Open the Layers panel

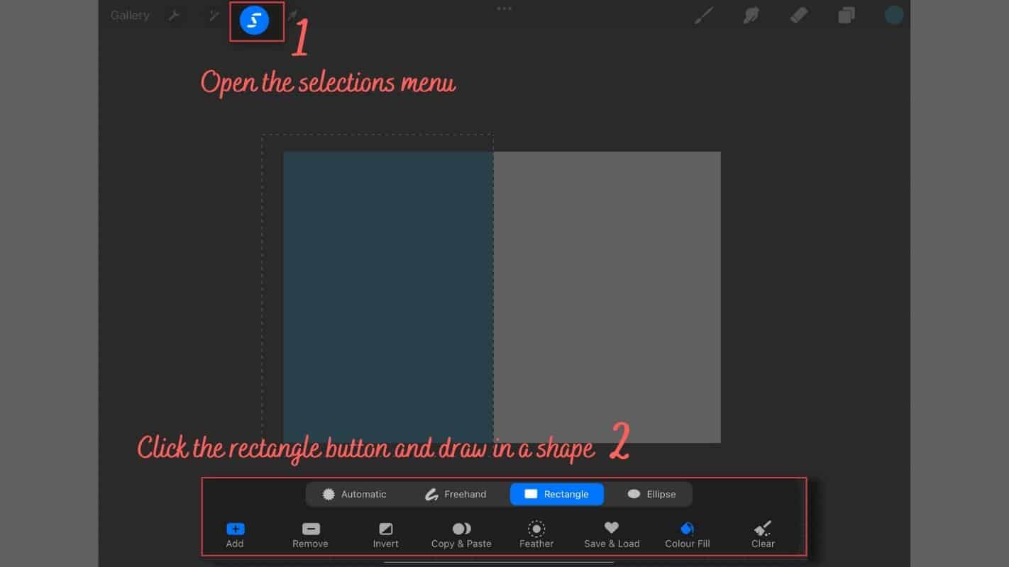coord(847,16)
